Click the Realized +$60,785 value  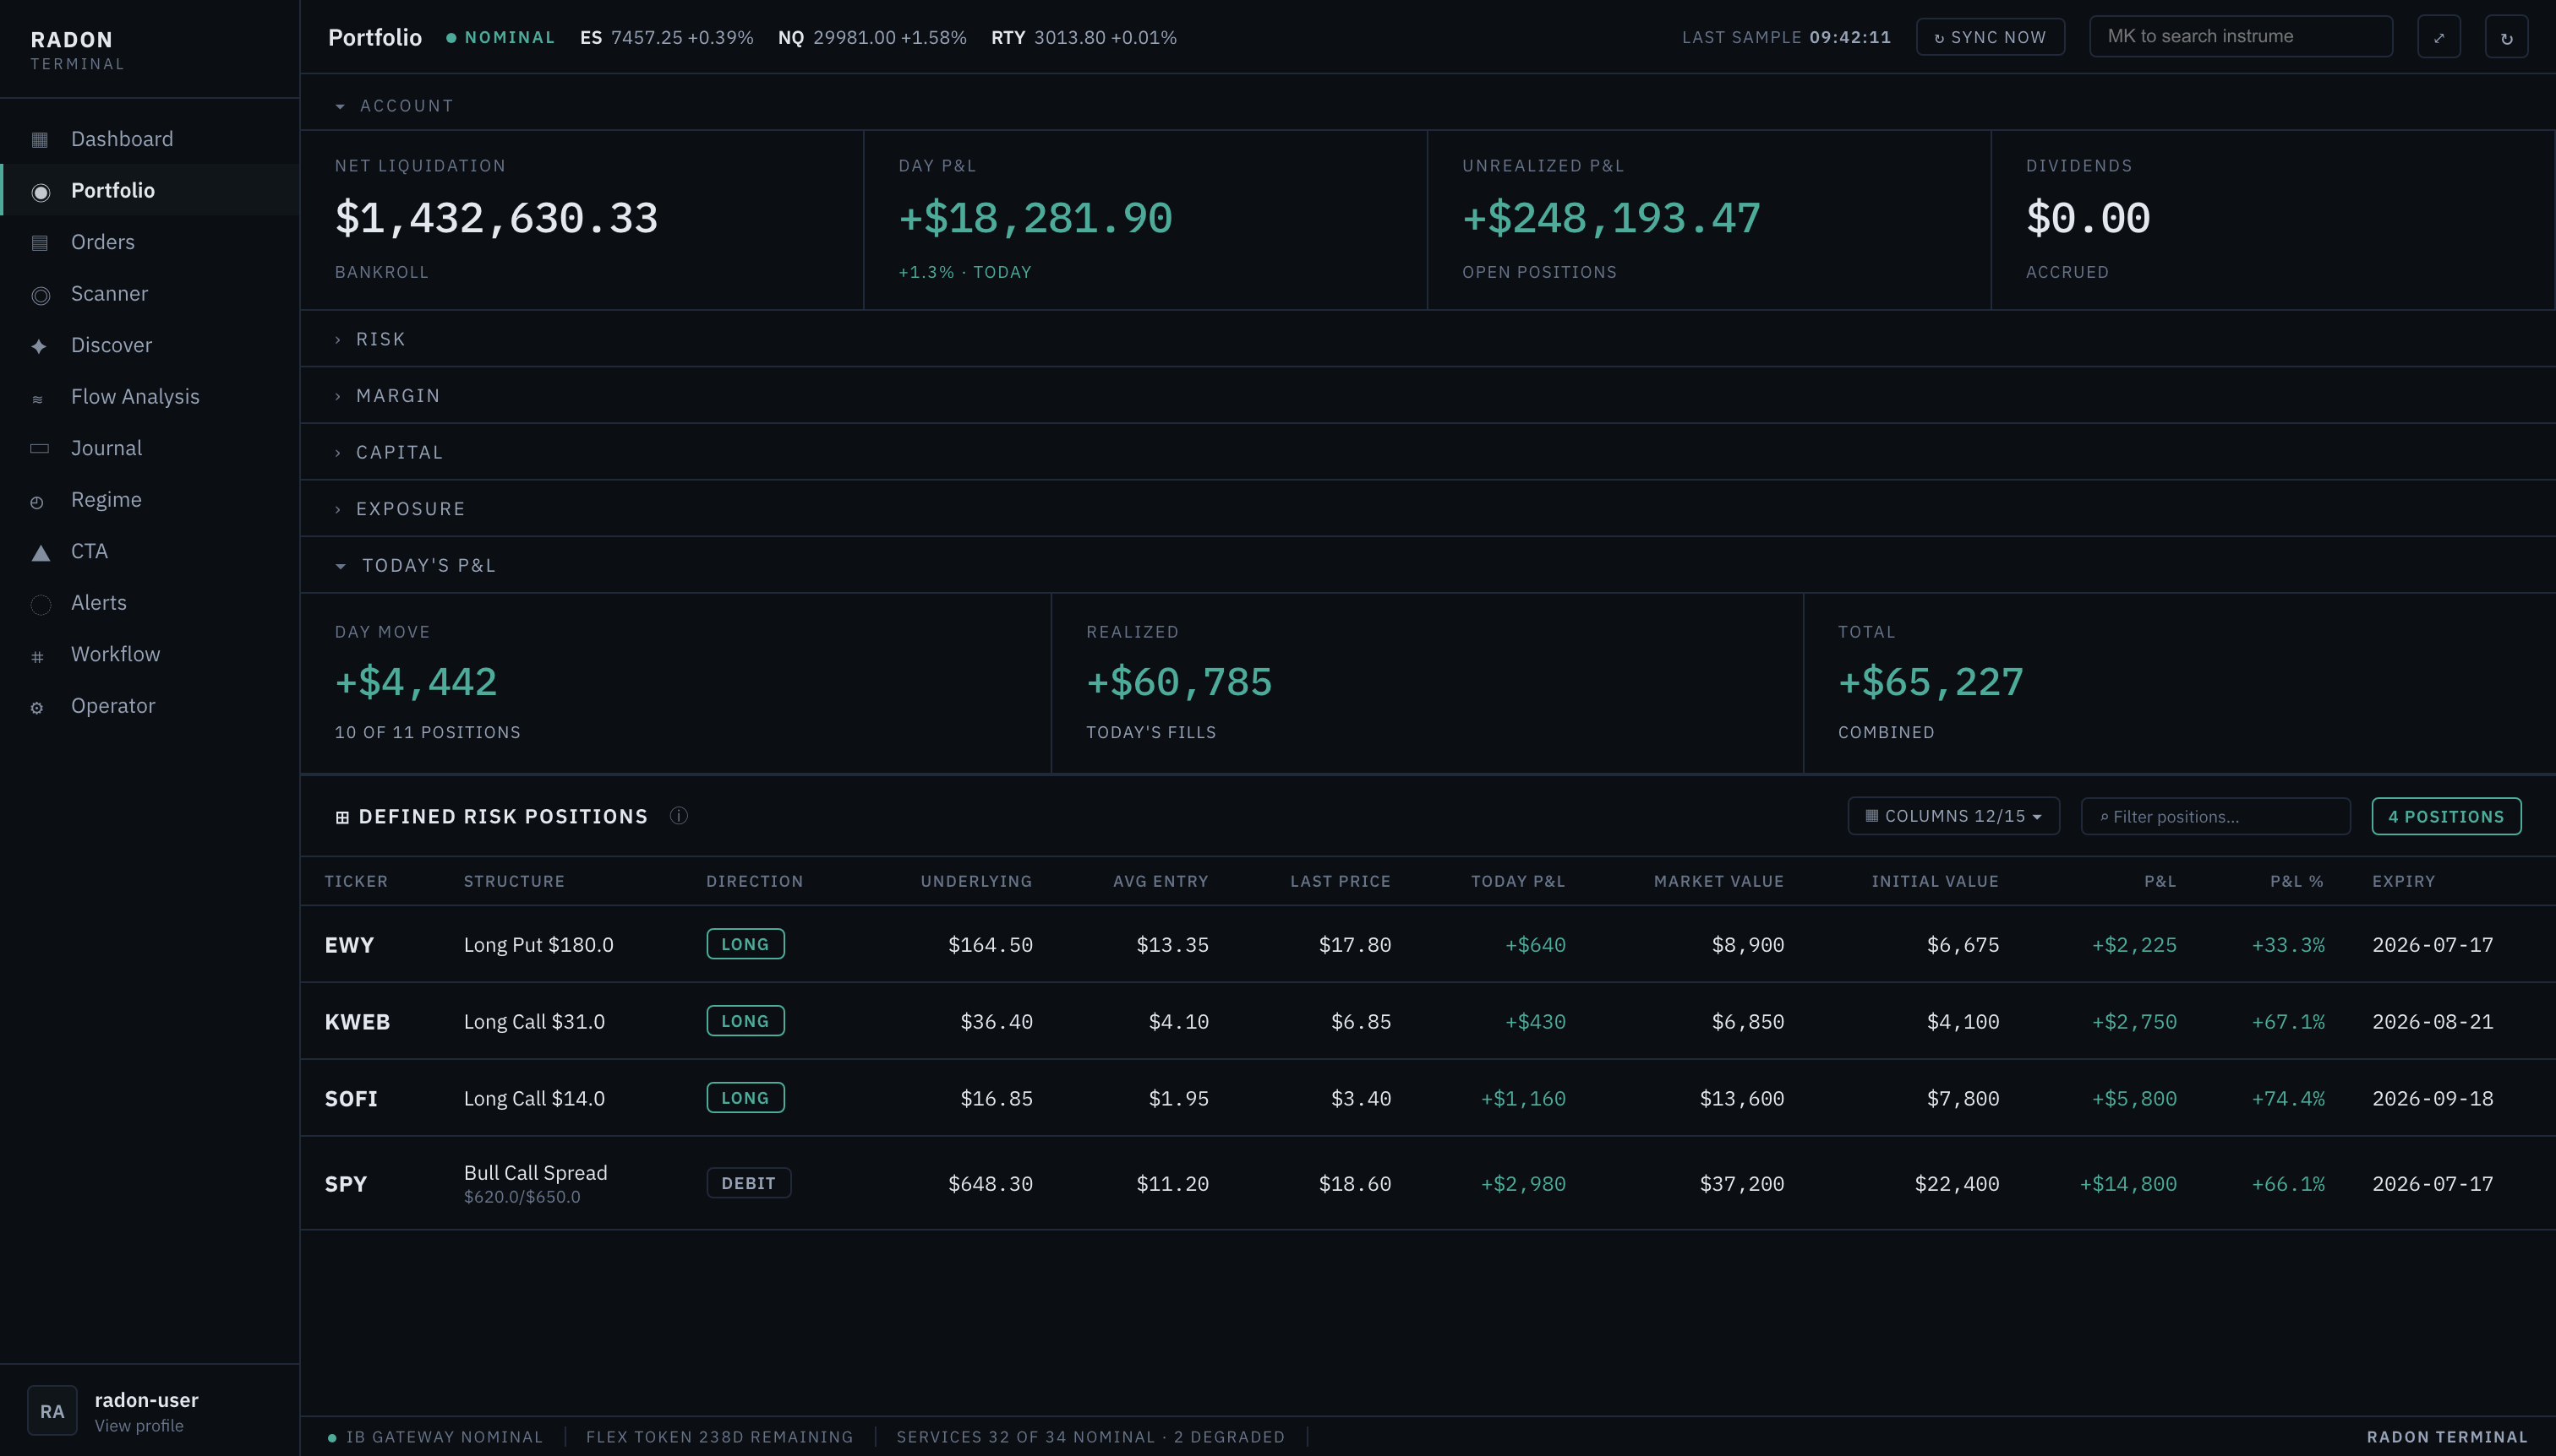[x=1179, y=682]
